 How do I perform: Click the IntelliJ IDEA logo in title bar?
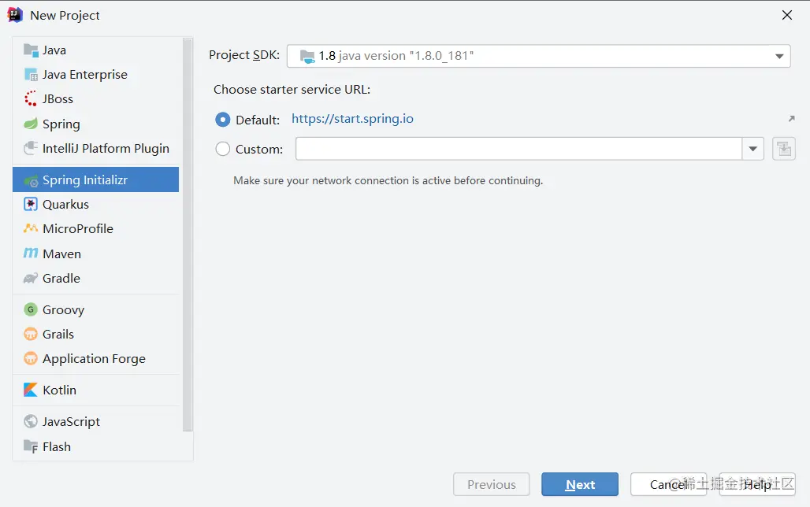pyautogui.click(x=15, y=15)
